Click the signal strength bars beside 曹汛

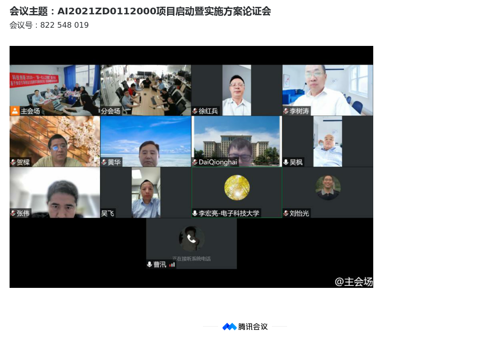[172, 264]
